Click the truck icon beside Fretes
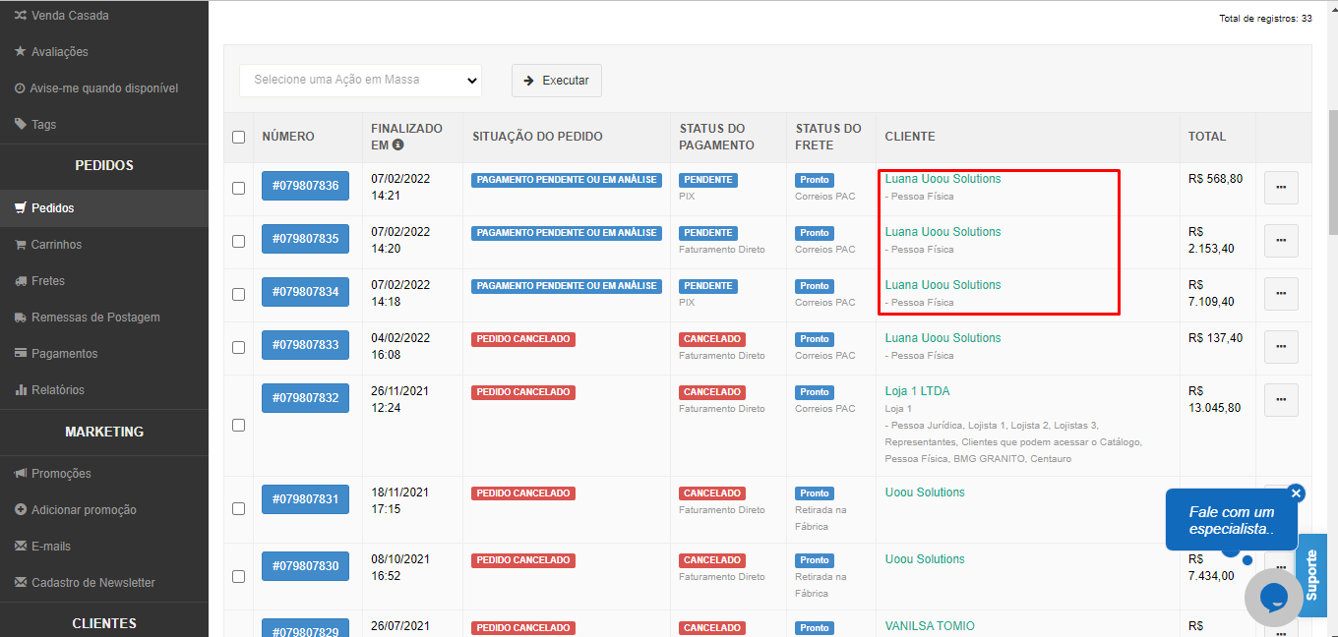 click(x=21, y=281)
